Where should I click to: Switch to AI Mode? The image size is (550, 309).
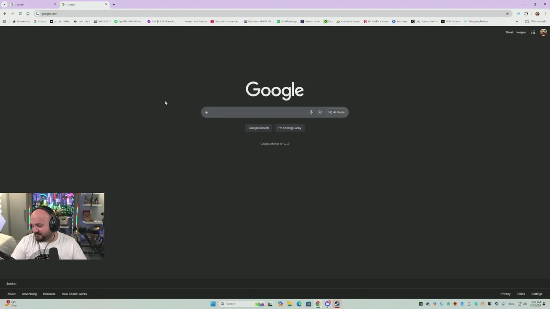336,112
